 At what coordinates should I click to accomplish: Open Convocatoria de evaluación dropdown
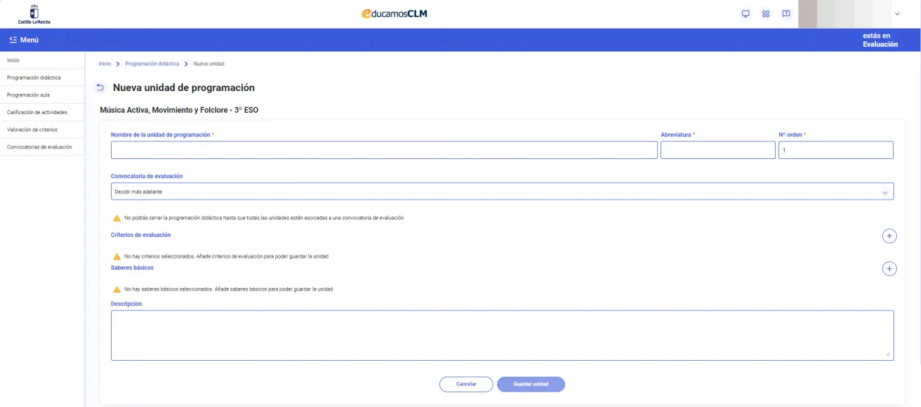coord(502,191)
